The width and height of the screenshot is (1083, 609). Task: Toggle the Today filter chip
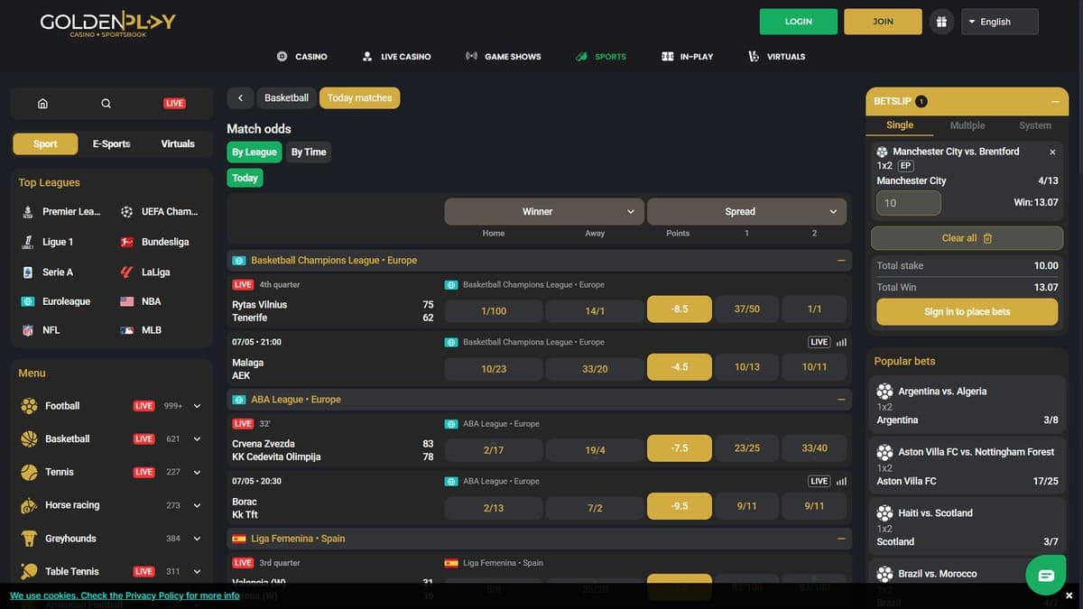pos(245,178)
